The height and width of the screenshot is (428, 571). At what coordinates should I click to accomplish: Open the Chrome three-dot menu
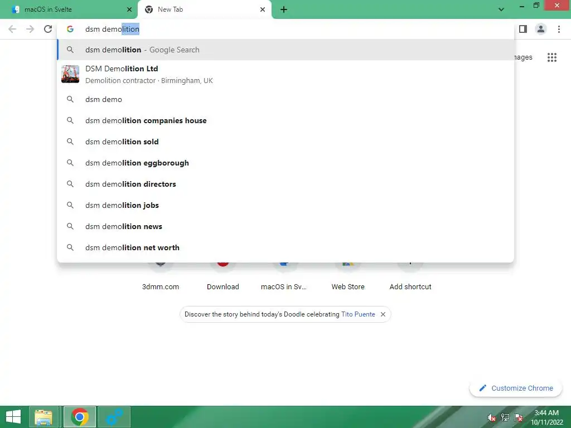tap(559, 29)
